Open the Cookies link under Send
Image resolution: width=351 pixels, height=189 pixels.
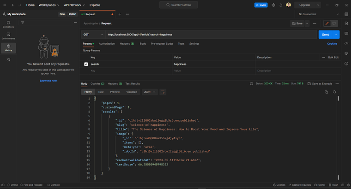point(332,44)
